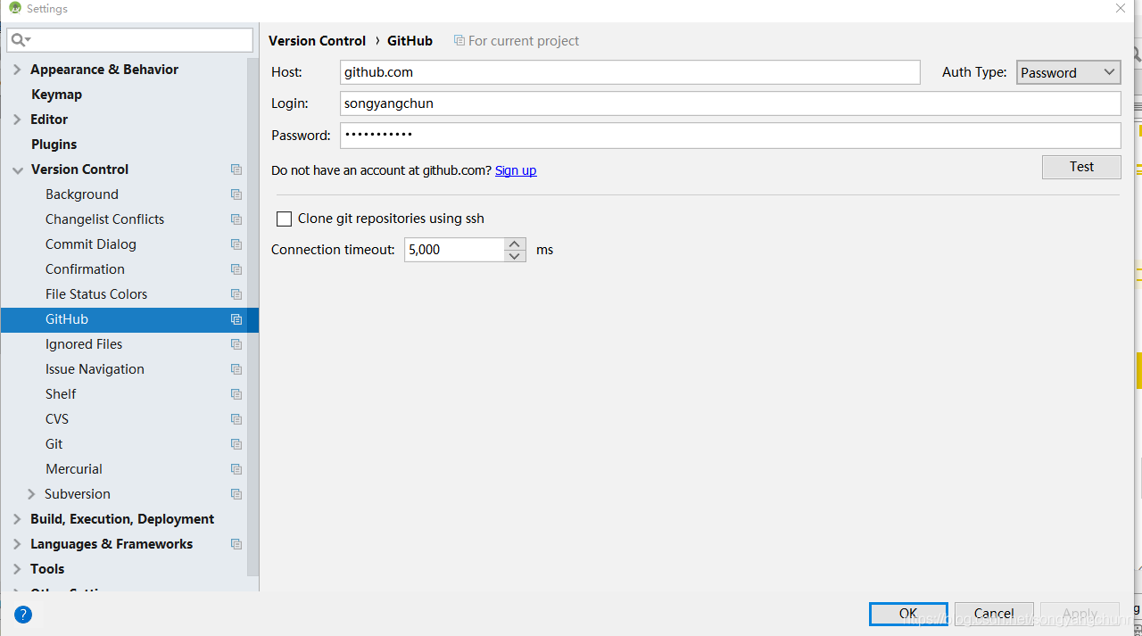Viewport: 1142px width, 636px height.
Task: Click into the Login field
Action: pyautogui.click(x=730, y=103)
